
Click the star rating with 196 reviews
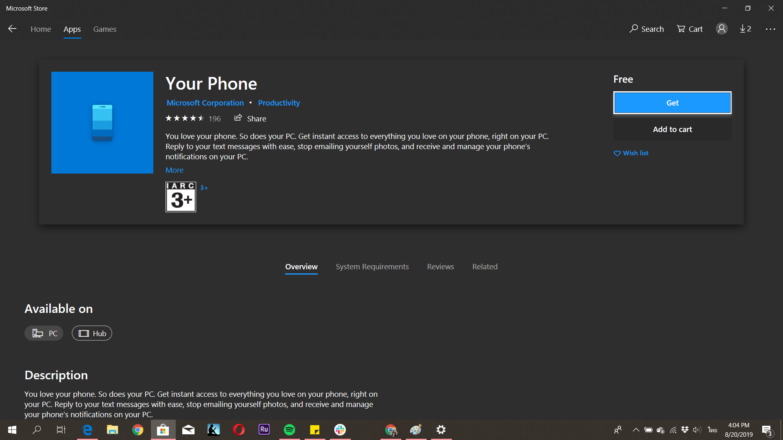(x=193, y=119)
